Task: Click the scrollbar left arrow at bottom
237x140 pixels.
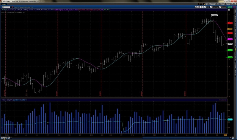Action: tap(11, 138)
